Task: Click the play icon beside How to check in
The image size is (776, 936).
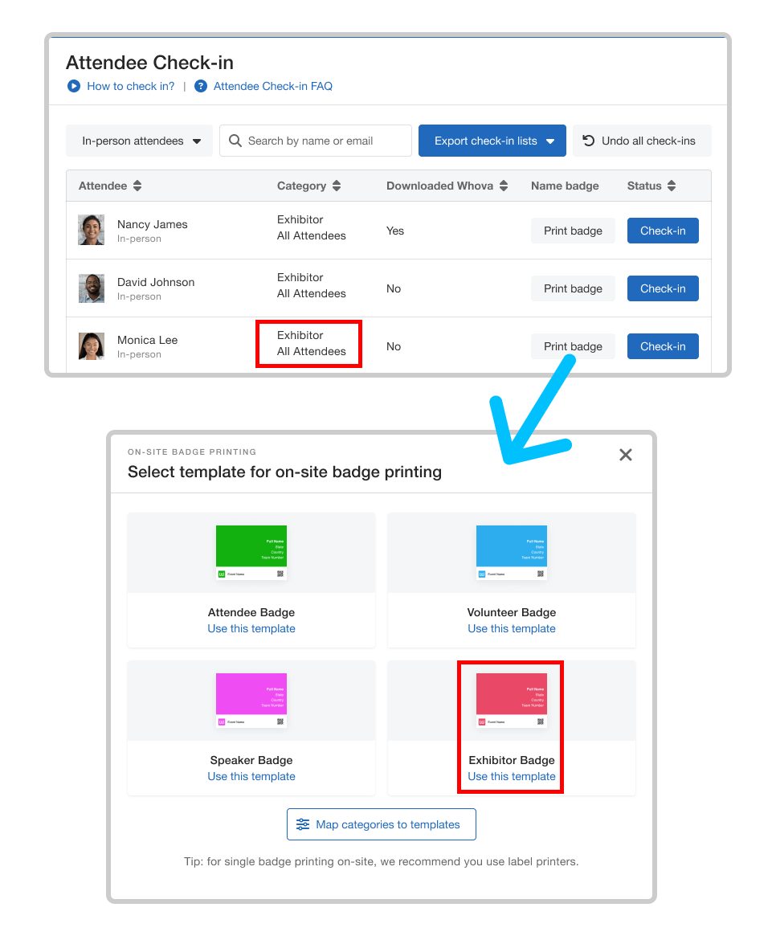Action: (74, 86)
